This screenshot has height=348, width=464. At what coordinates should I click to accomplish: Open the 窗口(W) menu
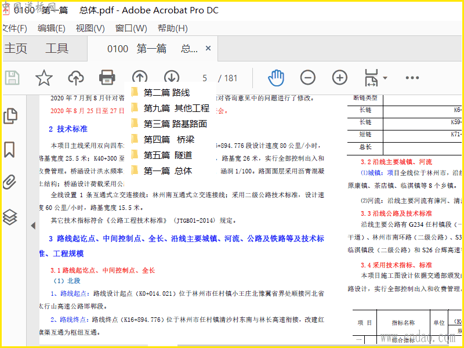tap(131, 28)
